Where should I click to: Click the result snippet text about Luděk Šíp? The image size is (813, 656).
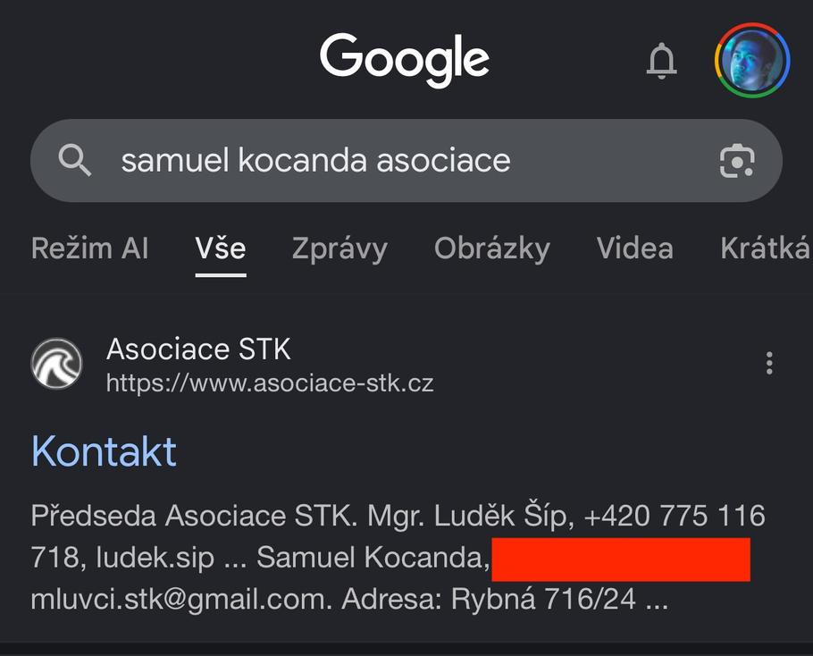click(x=398, y=516)
